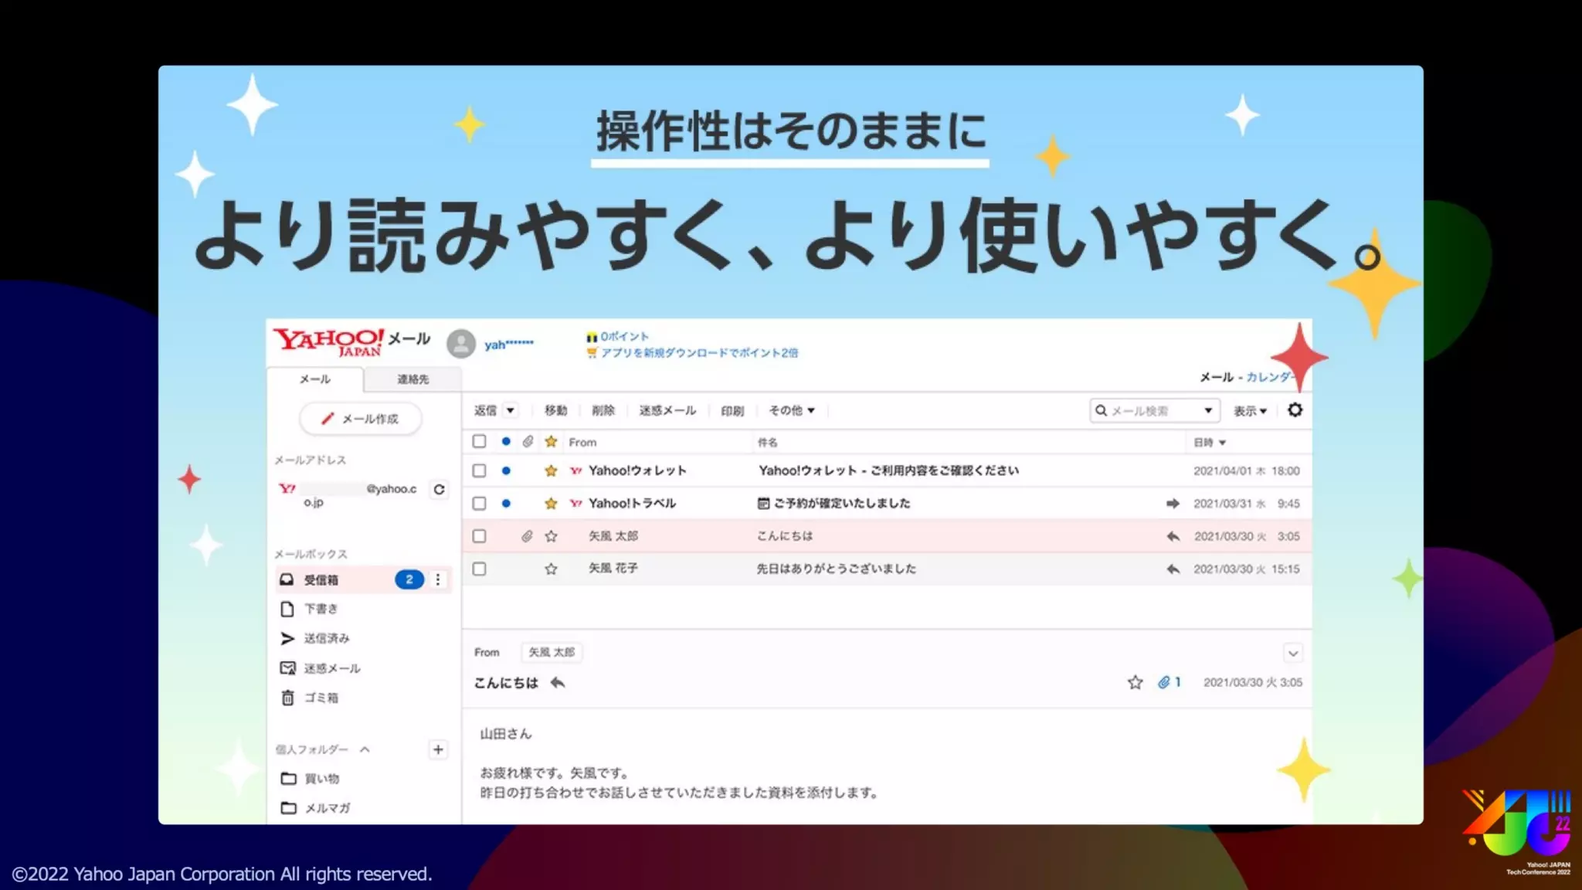Toggle unread dot on Yahoo!トラベル mail
Screen dimensions: 1582x890
506,503
